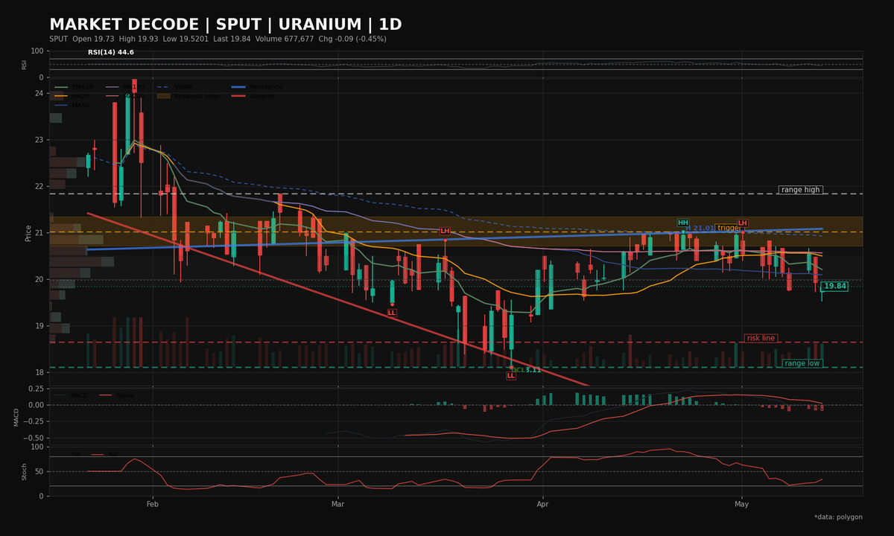This screenshot has width=894, height=536.
Task: Click the Feb date axis label
Action: pos(153,505)
